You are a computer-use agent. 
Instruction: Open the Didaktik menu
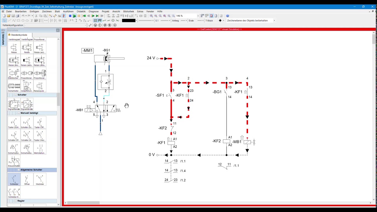click(81, 11)
